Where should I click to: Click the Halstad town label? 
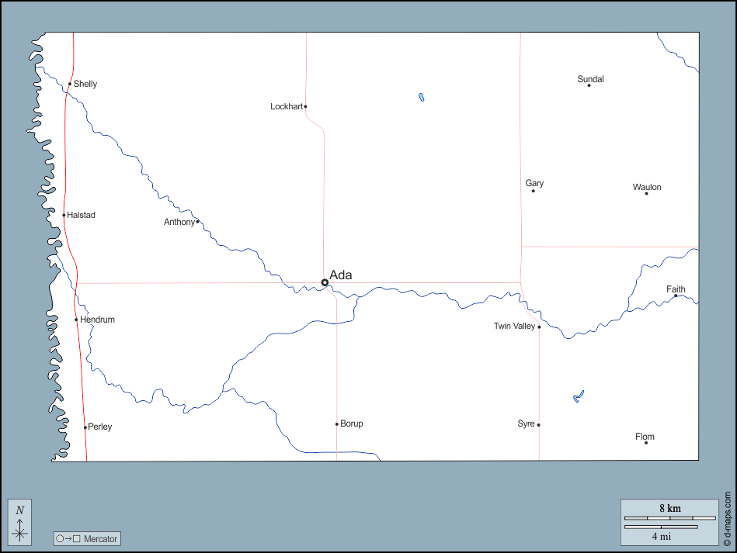tap(81, 215)
